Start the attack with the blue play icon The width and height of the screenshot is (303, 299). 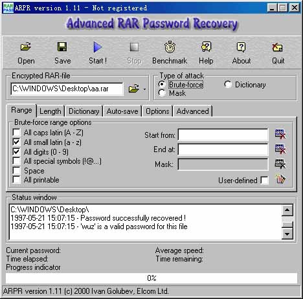[x=98, y=47]
